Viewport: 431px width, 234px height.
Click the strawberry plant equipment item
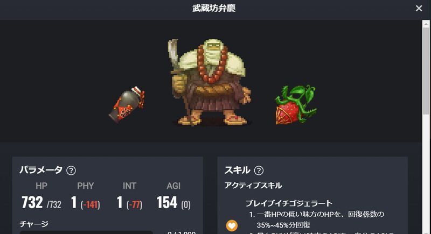[x=296, y=104]
